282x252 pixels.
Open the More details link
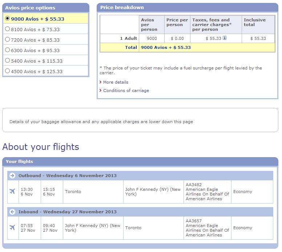(x=116, y=82)
